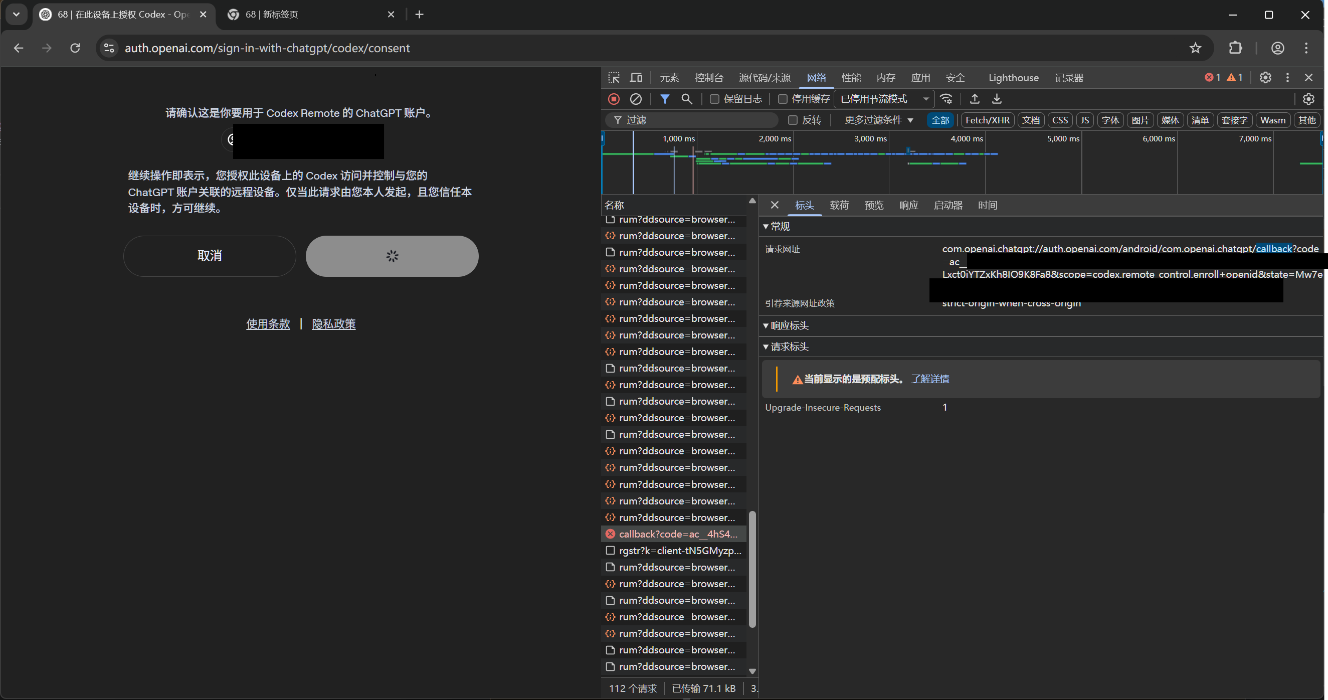
Task: Open the Lighthouse tab
Action: tap(1013, 78)
